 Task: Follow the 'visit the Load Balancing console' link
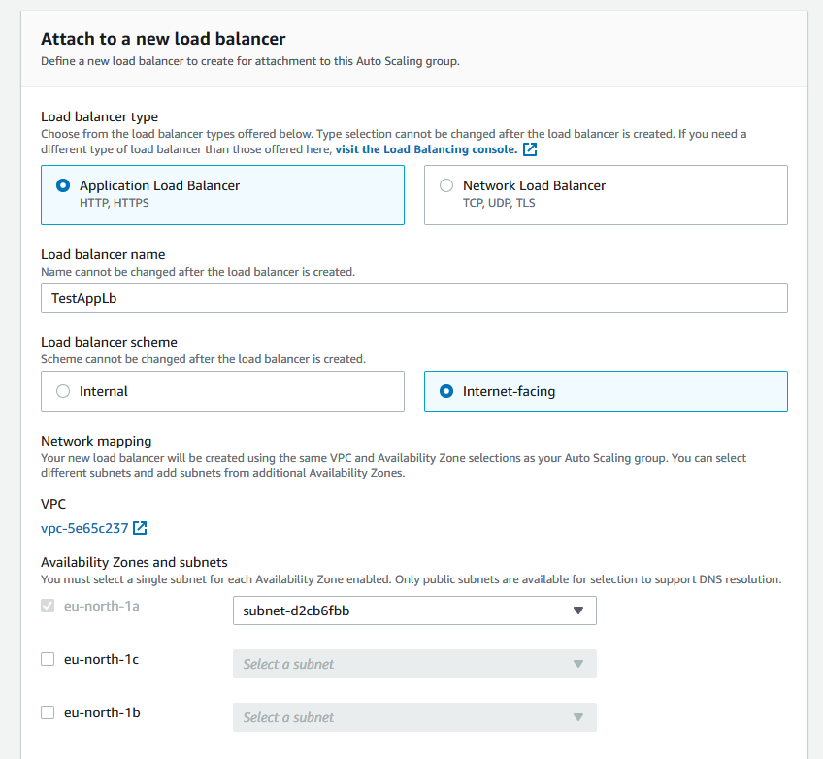coord(426,149)
